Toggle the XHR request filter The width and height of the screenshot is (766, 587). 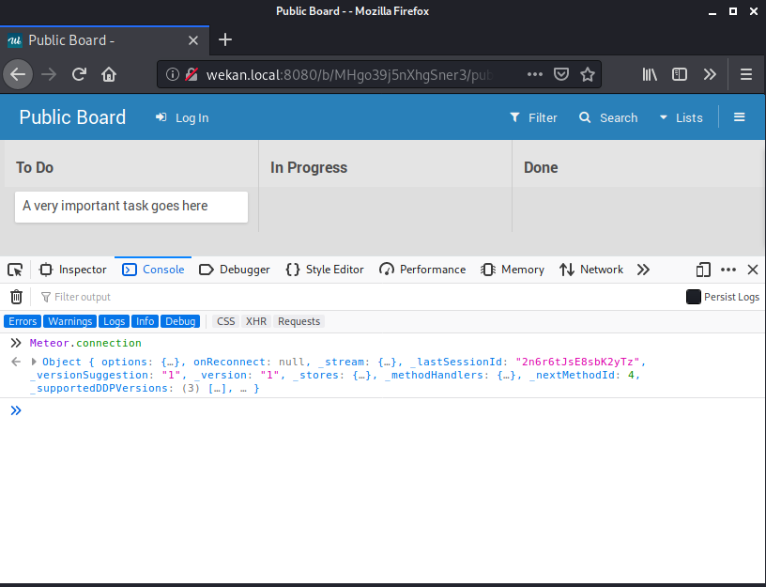(x=255, y=321)
